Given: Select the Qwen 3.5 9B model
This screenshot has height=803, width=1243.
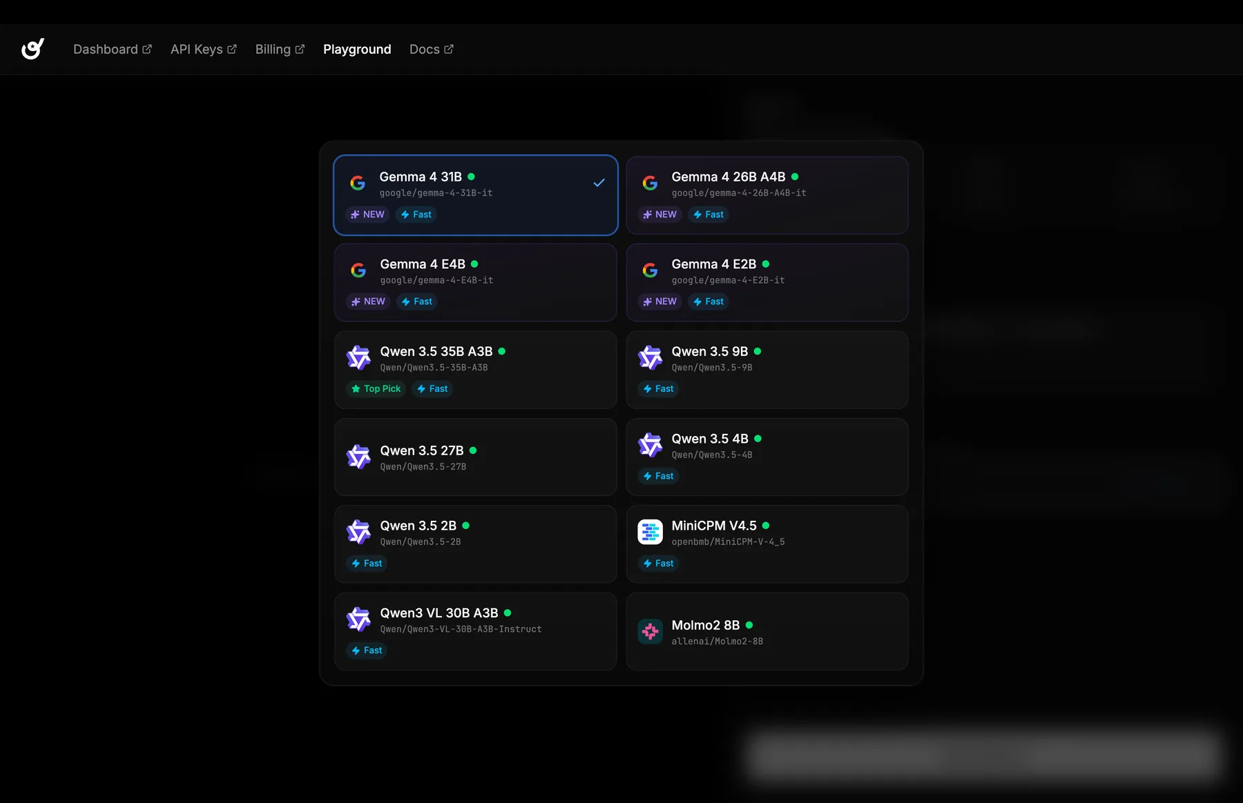Looking at the screenshot, I should tap(767, 370).
